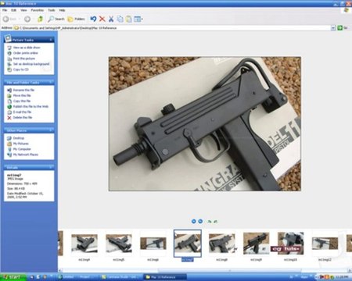This screenshot has height=281, width=352.
Task: Open the Windows Start menu
Action: [x=13, y=277]
